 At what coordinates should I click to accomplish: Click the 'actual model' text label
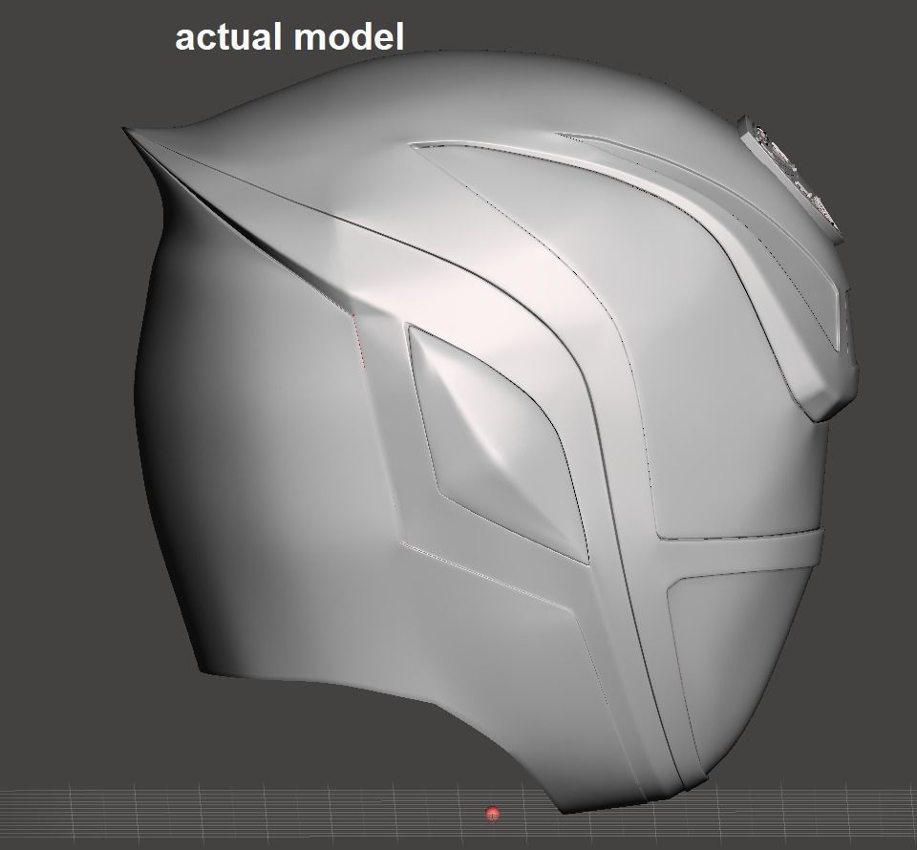coord(289,37)
